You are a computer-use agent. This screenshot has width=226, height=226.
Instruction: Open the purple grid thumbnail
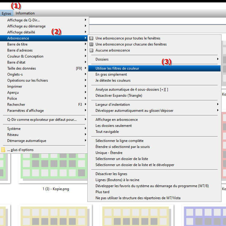[204, 215]
